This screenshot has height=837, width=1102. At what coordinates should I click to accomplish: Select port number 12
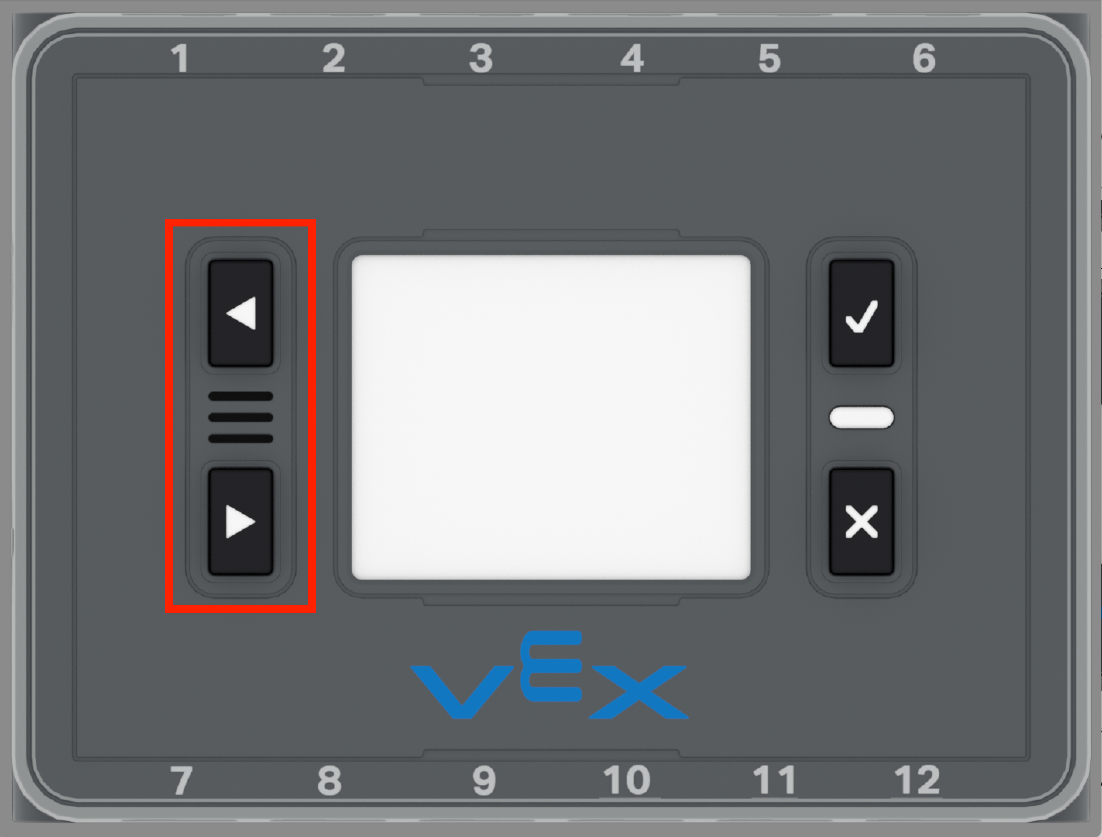917,780
